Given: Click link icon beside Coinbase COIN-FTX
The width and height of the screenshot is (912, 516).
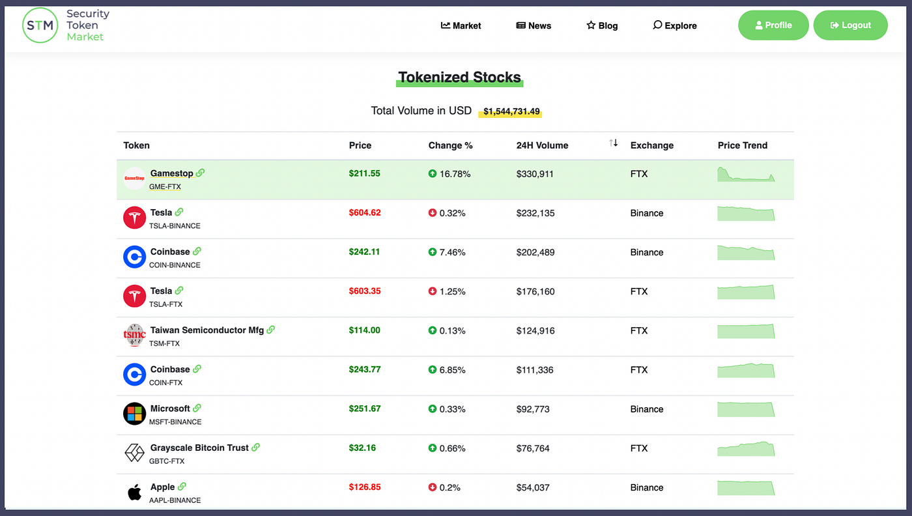Looking at the screenshot, I should click(x=197, y=369).
